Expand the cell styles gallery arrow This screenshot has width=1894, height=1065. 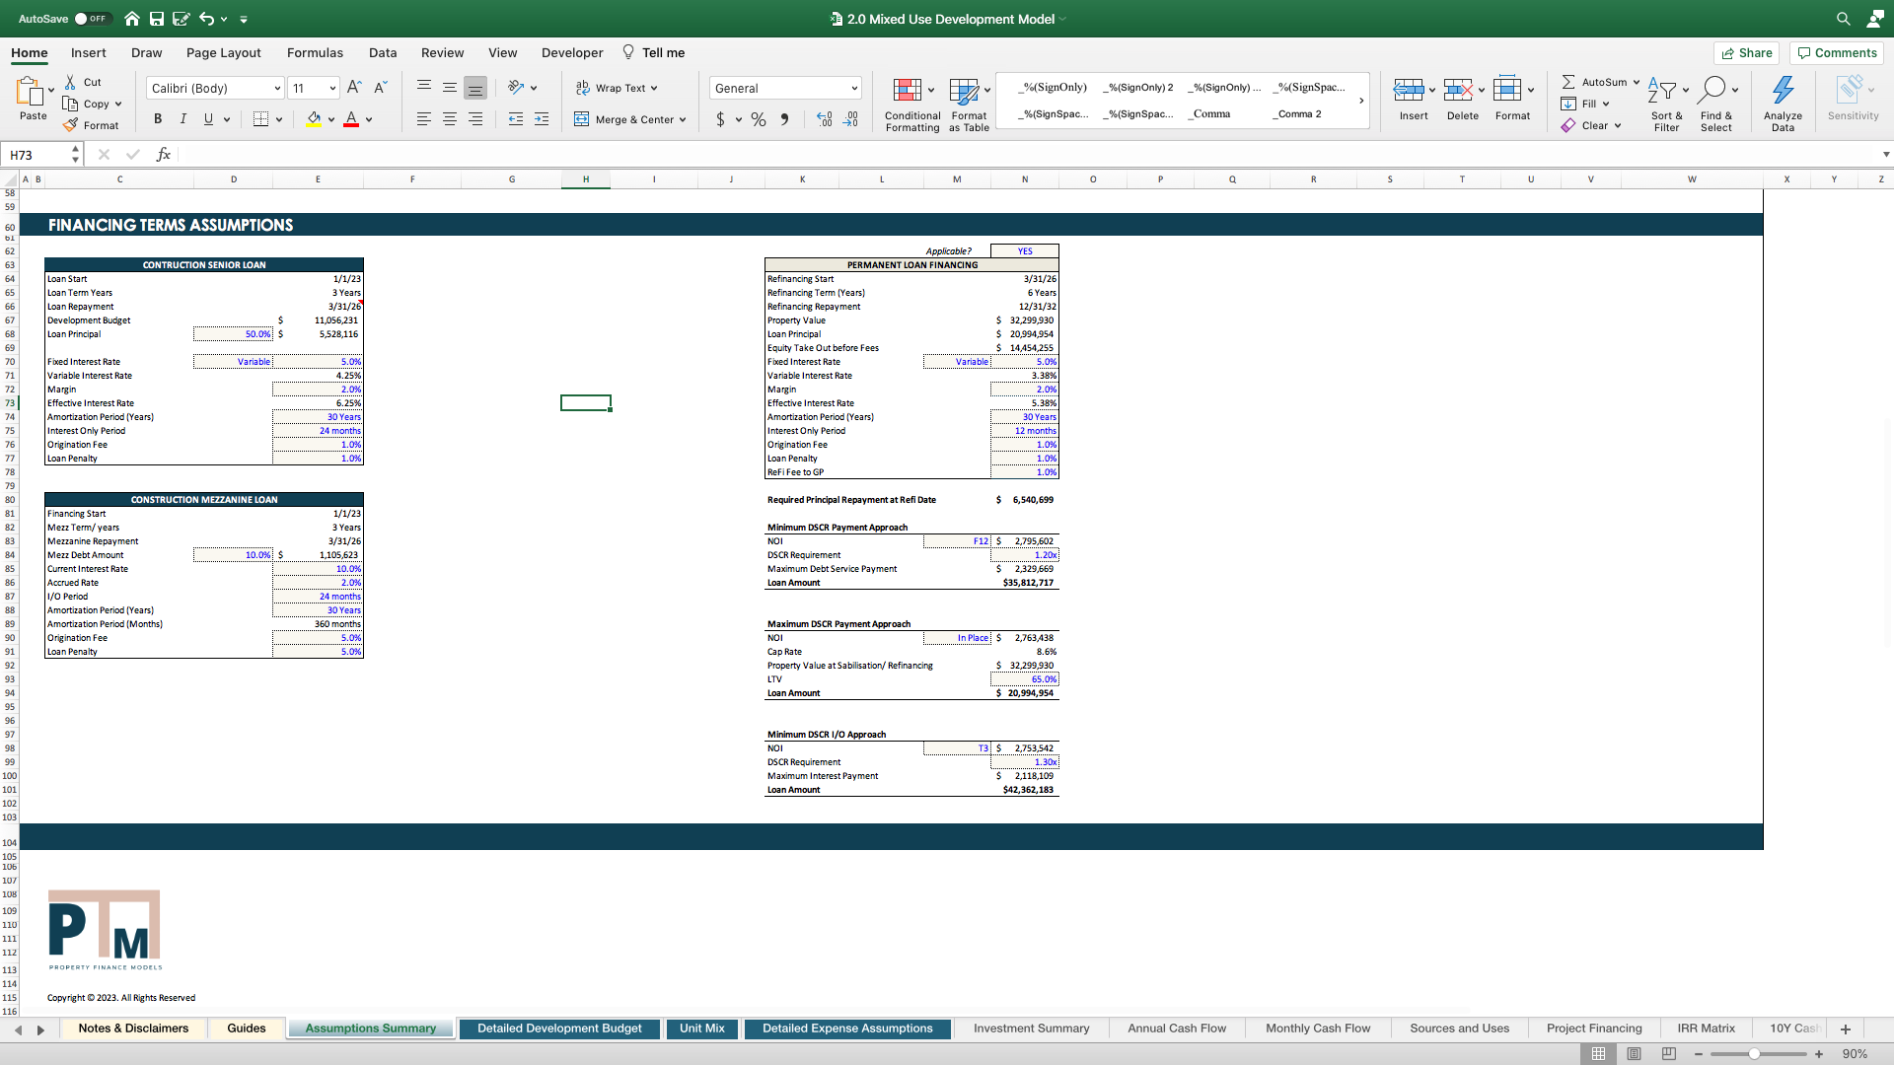tap(1361, 101)
